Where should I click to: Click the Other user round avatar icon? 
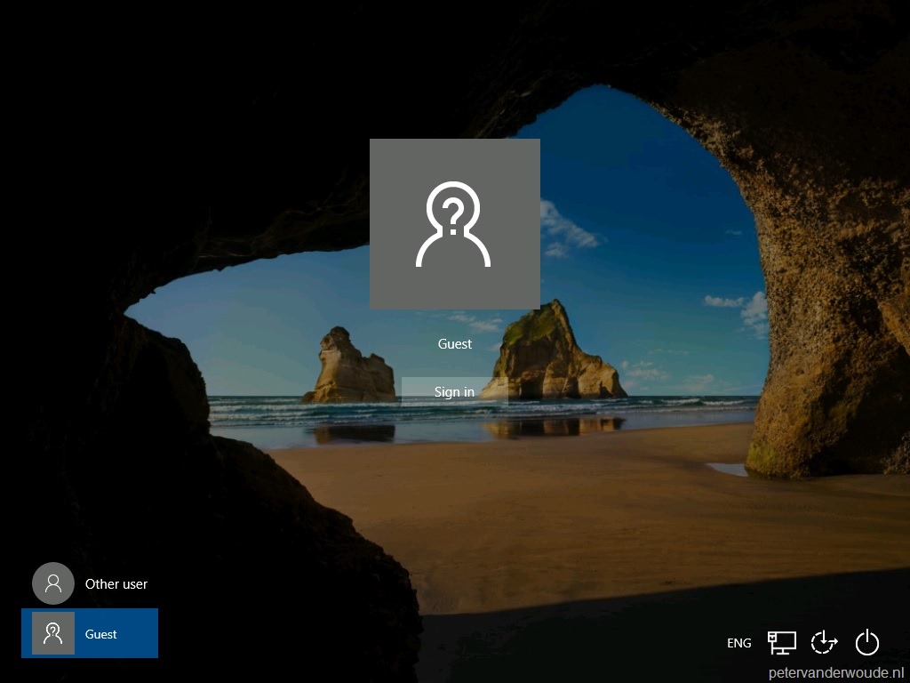pos(53,583)
